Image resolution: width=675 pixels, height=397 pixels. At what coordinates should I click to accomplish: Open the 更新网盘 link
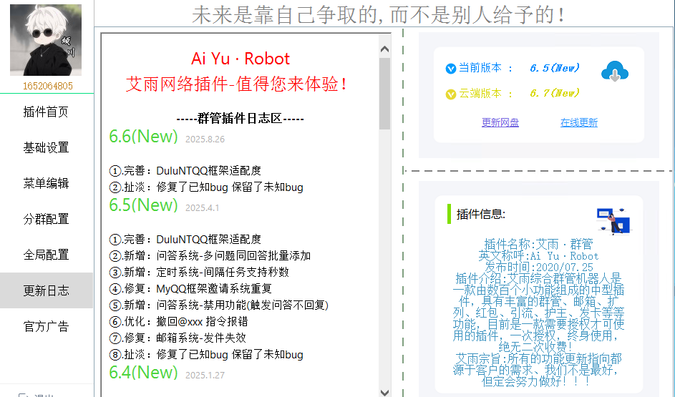click(500, 122)
